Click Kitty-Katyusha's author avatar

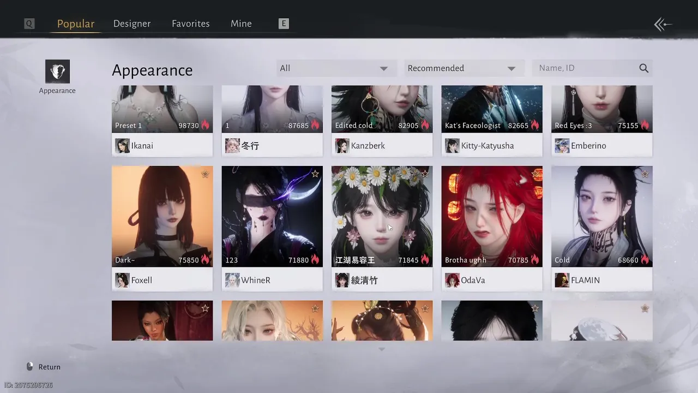(452, 146)
